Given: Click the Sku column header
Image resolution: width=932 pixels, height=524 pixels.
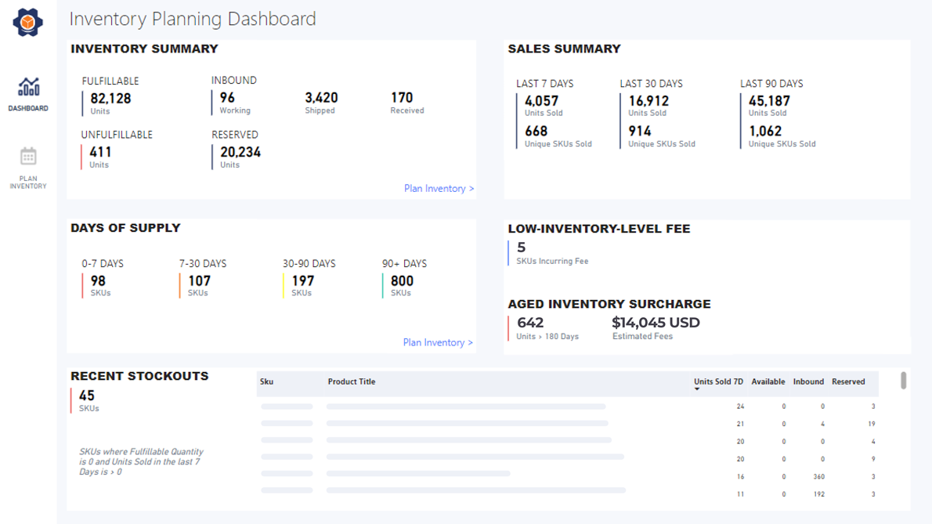Looking at the screenshot, I should coord(266,382).
